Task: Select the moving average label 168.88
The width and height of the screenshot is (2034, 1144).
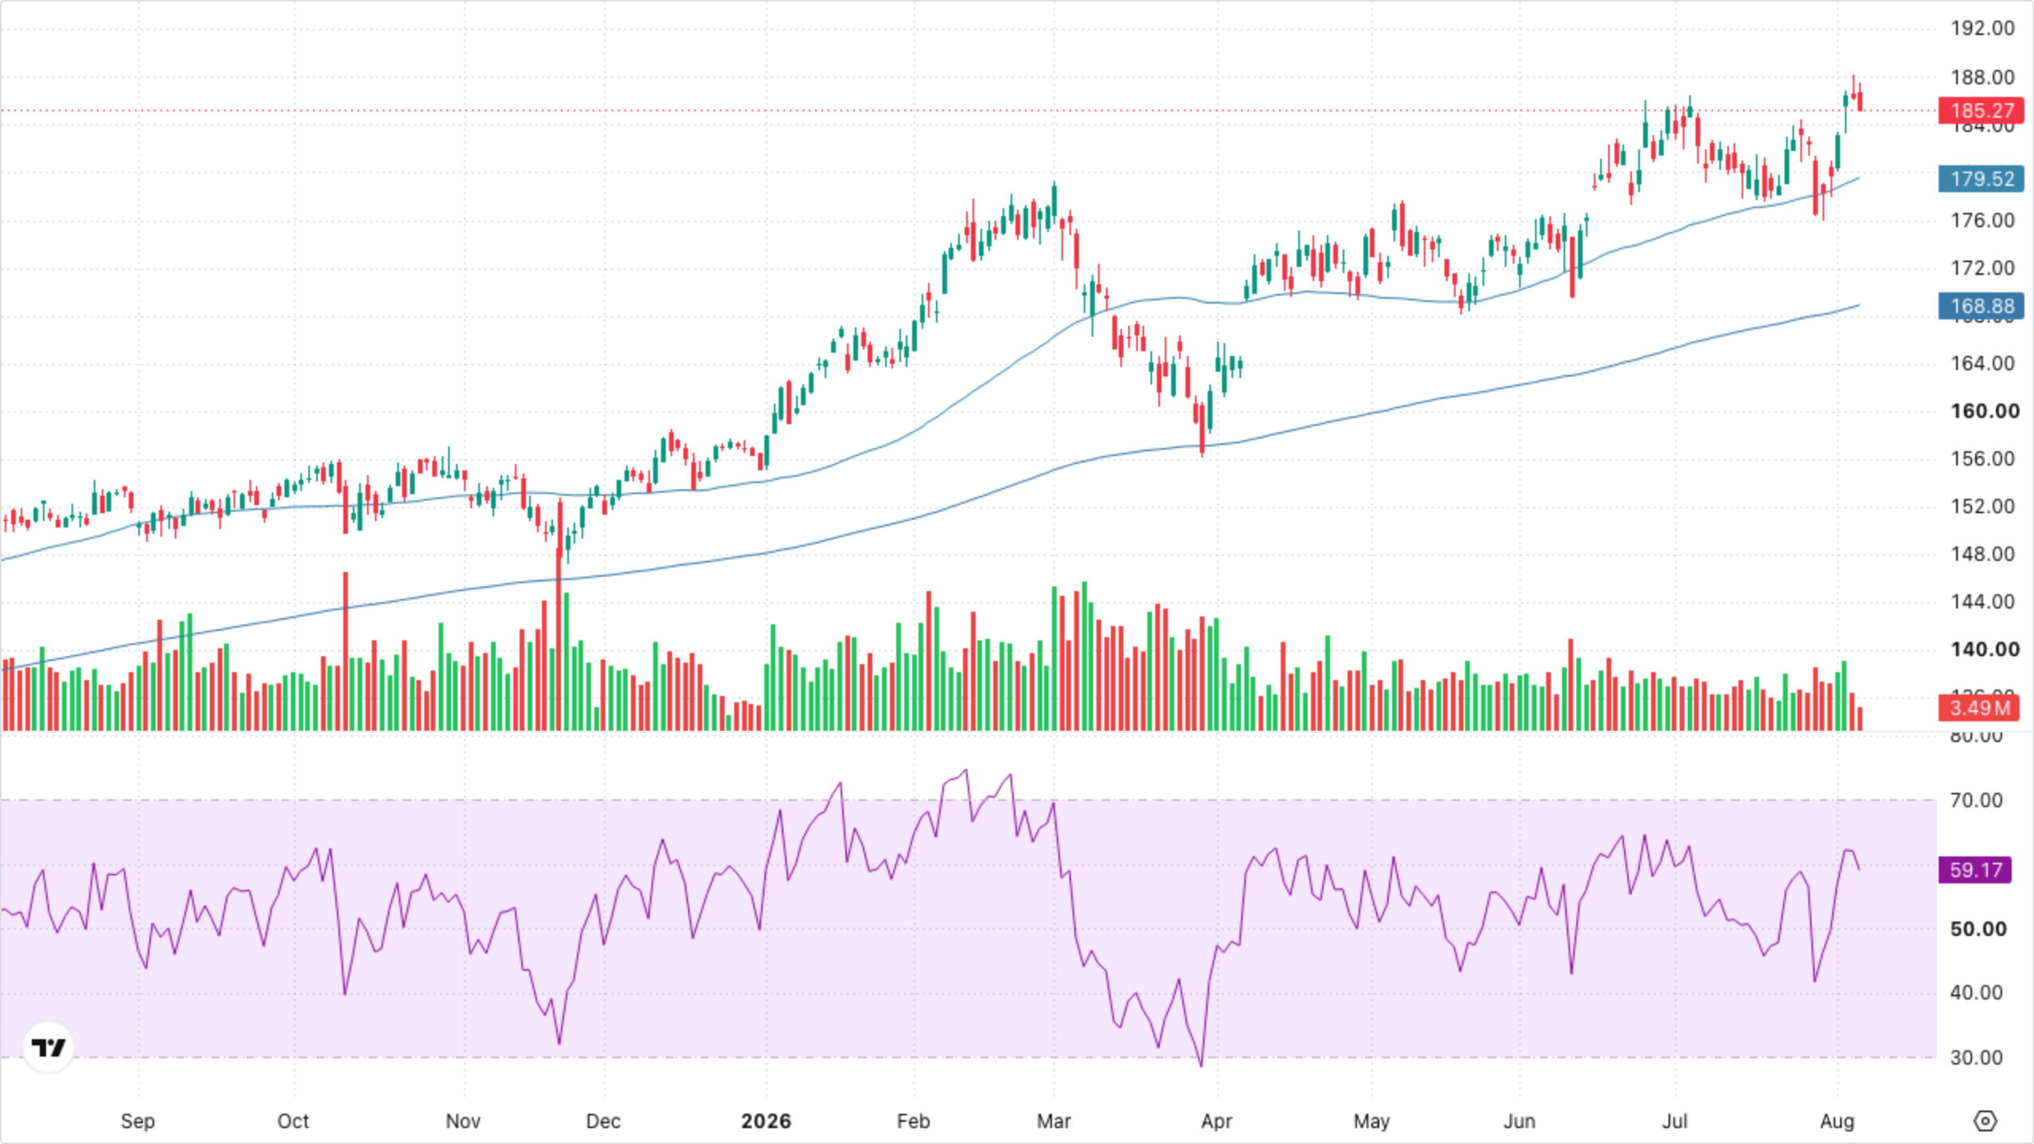Action: pyautogui.click(x=1981, y=306)
